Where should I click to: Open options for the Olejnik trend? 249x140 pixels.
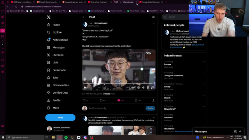(203, 95)
